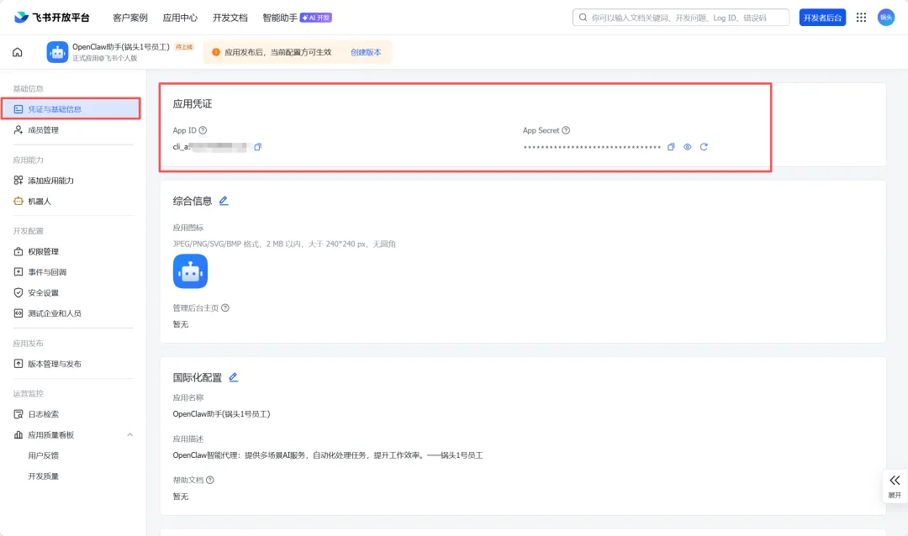Viewport: 908px width, 536px height.
Task: Expand the right side panel 展开
Action: pos(895,486)
